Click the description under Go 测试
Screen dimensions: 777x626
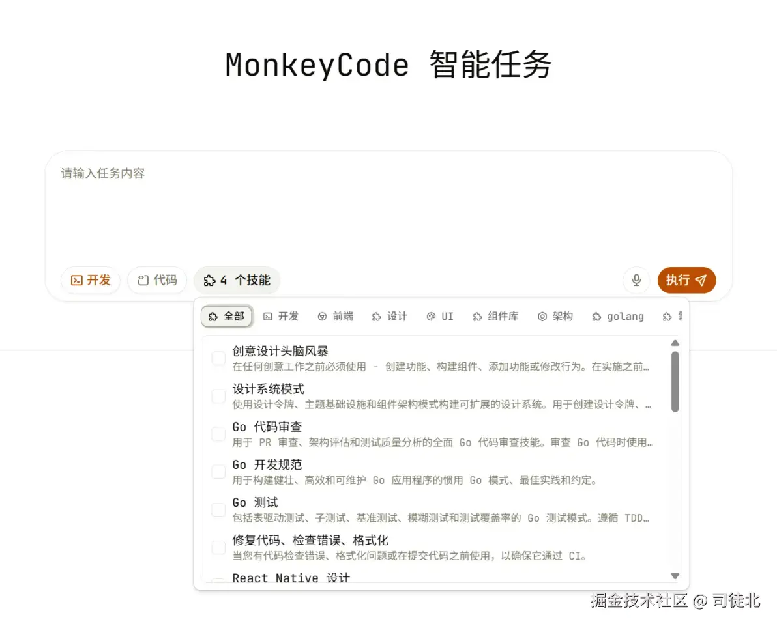(441, 518)
